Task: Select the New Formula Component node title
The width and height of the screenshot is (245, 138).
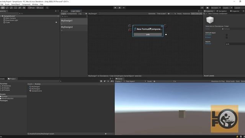Action: [149, 29]
